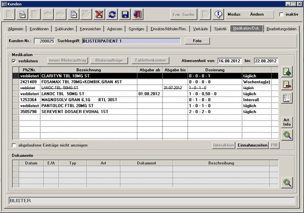The width and height of the screenshot is (304, 213).
Task: Check 'abgelaufene Einträge nicht anzeigen'
Action: pyautogui.click(x=14, y=145)
